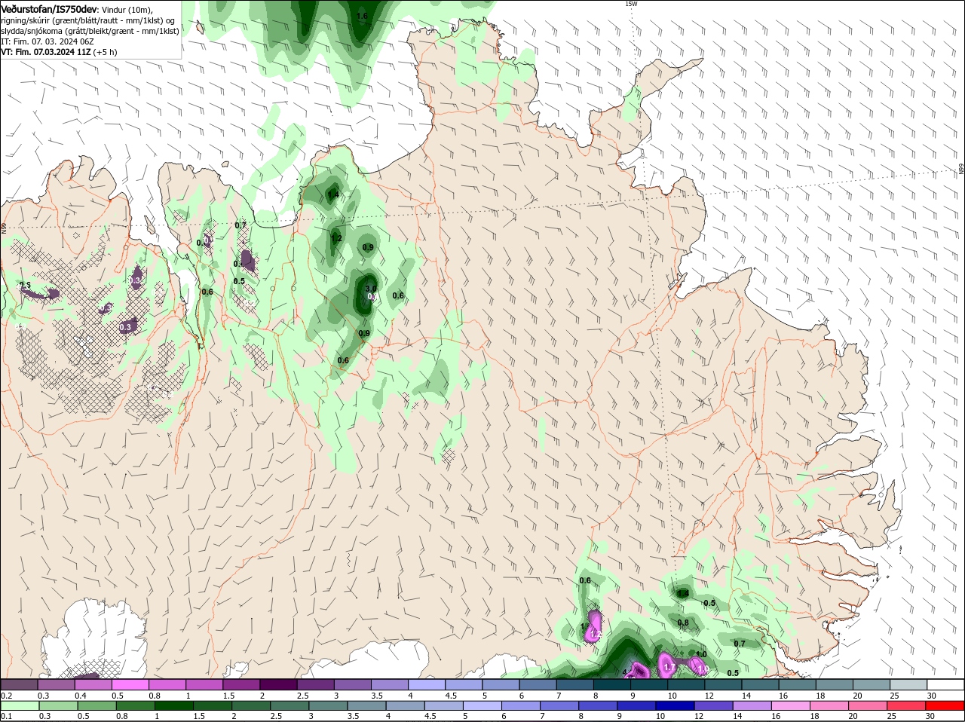Screen dimensions: 965x722
Task: Click the (+5 h) forecast offset text
Action: [106, 52]
